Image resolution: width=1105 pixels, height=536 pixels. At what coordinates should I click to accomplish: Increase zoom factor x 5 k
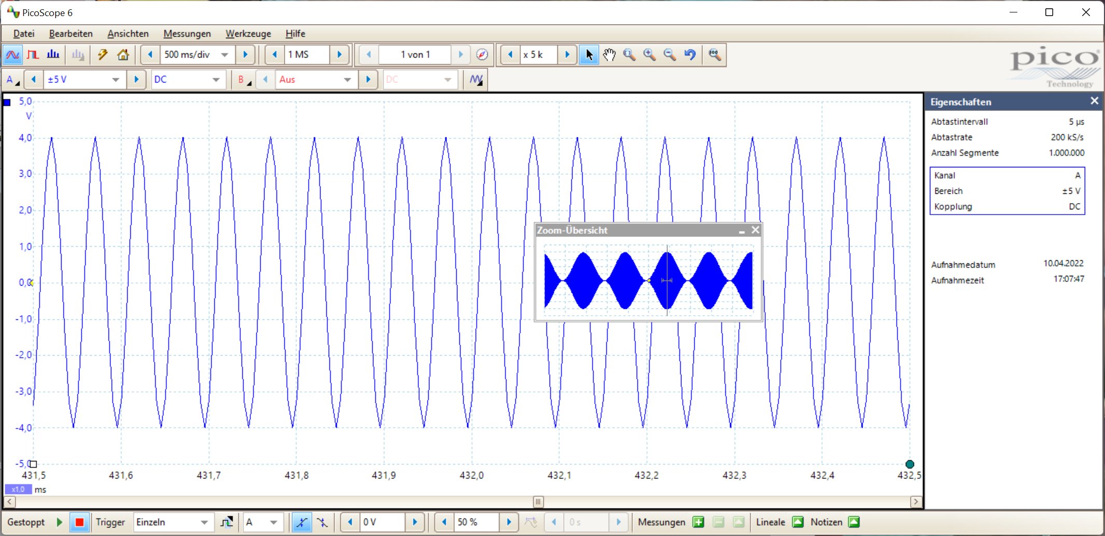pyautogui.click(x=567, y=54)
